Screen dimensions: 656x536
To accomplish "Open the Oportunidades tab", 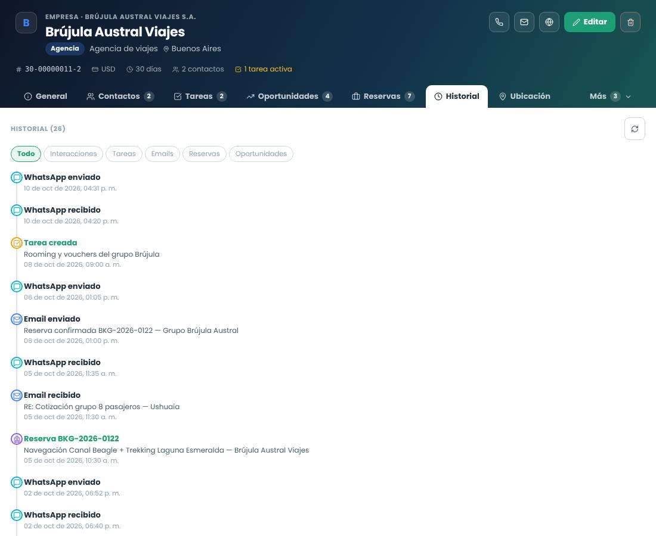I will (289, 96).
